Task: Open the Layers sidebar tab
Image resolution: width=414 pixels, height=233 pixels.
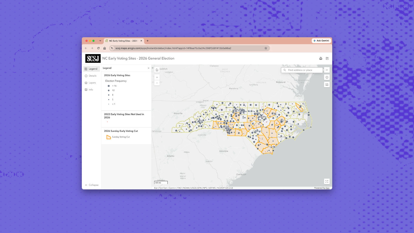Action: click(x=90, y=83)
